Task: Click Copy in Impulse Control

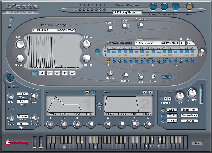Action: coord(61,30)
